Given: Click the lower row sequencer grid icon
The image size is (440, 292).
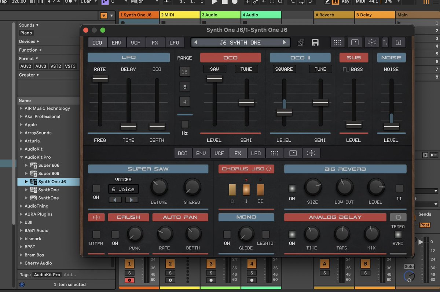Looking at the screenshot, I should (275, 153).
